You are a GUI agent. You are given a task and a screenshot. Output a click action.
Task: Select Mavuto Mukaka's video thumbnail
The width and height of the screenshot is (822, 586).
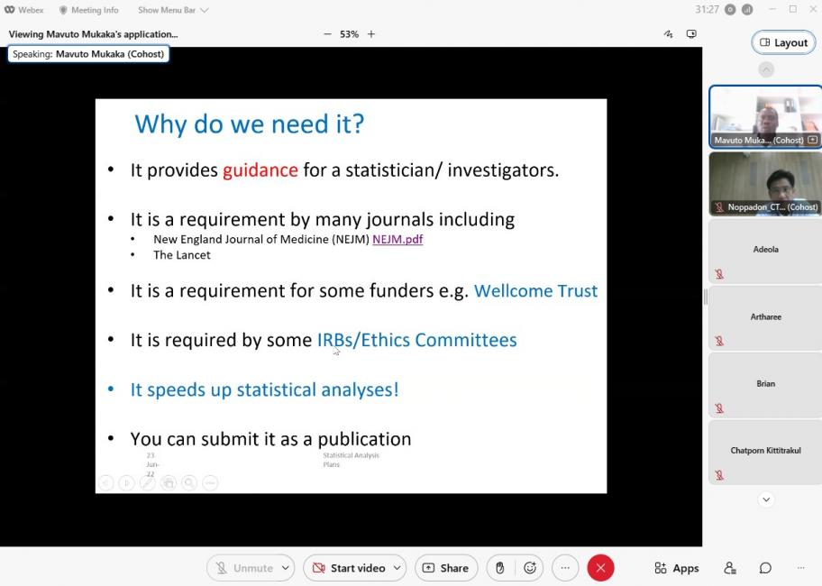tap(765, 117)
